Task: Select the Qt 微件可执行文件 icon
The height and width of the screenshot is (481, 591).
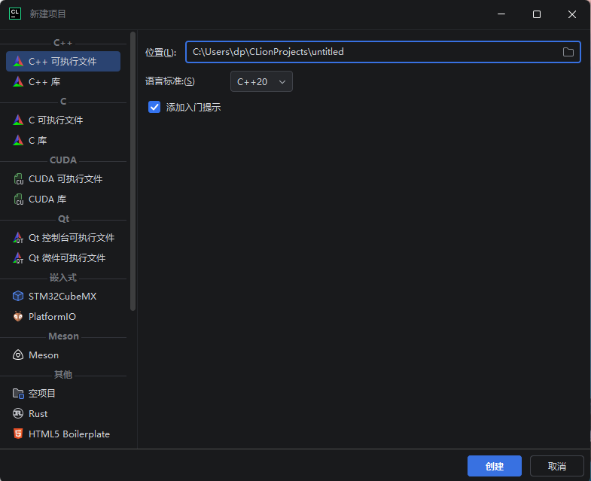Action: (x=18, y=258)
